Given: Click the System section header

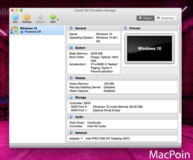Looking at the screenshot, I should pos(80,48).
